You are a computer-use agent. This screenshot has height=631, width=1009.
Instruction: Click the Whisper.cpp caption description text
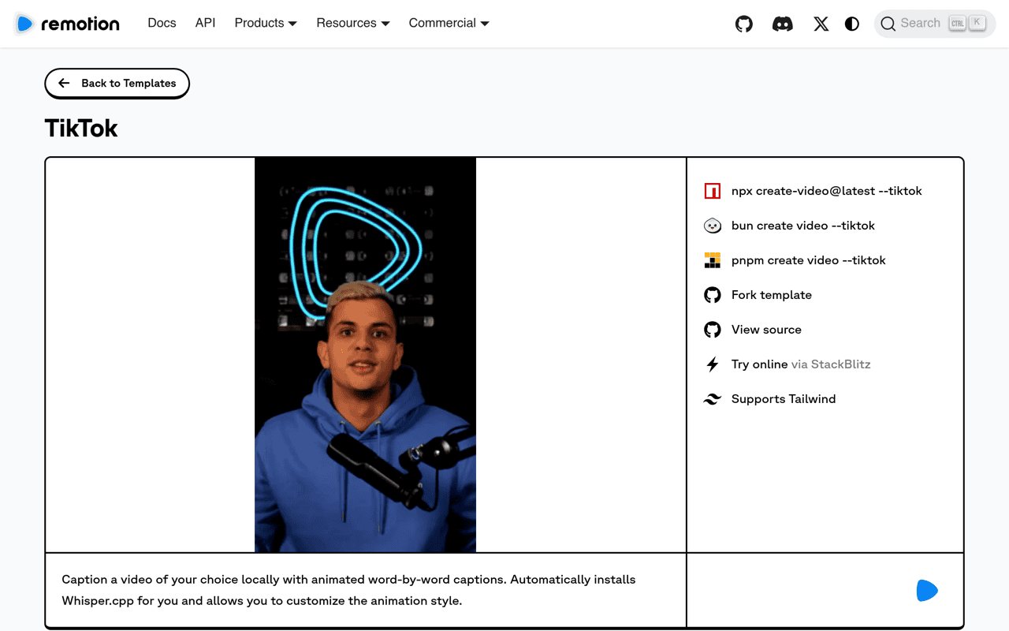pyautogui.click(x=348, y=590)
